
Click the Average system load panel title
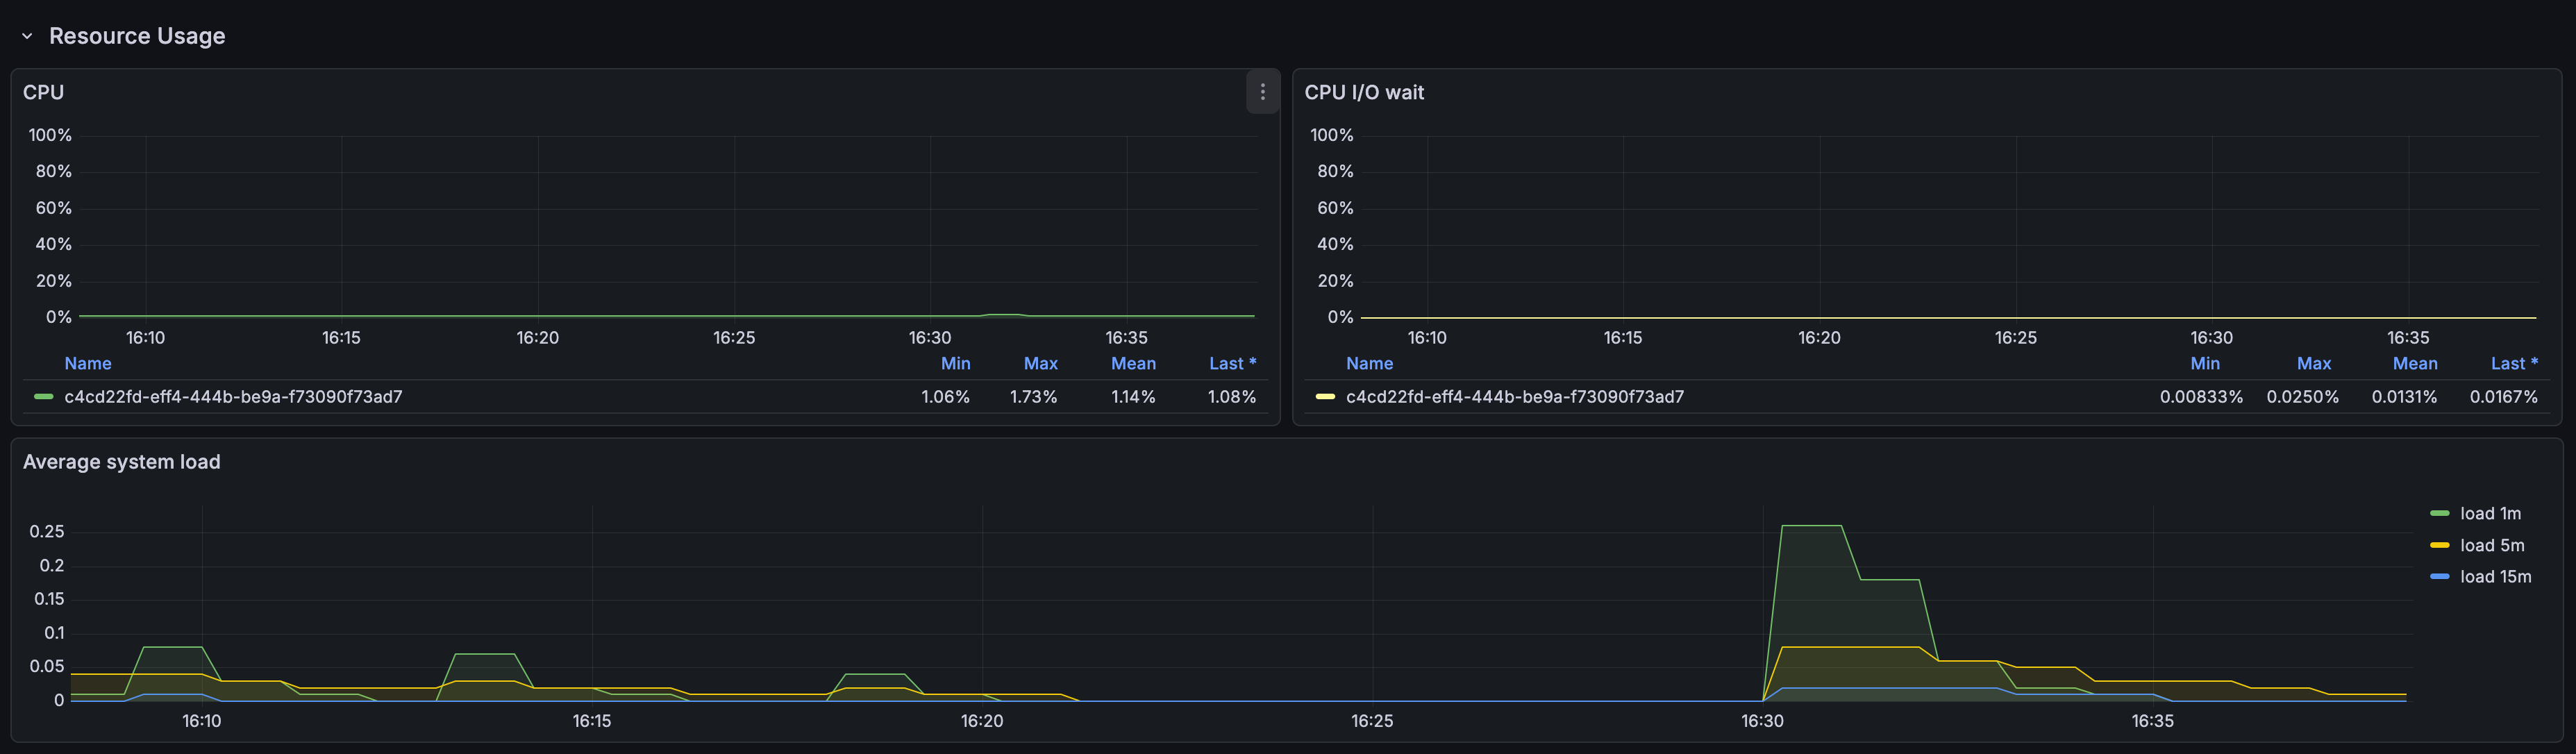tap(121, 462)
